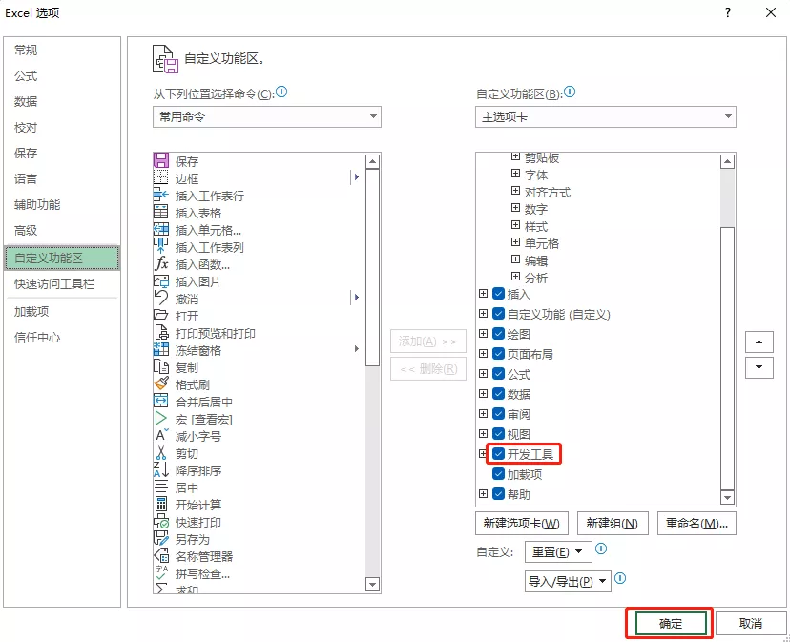Click the 开始计算 calculator icon
Screen dimensions: 790x642
coord(160,504)
